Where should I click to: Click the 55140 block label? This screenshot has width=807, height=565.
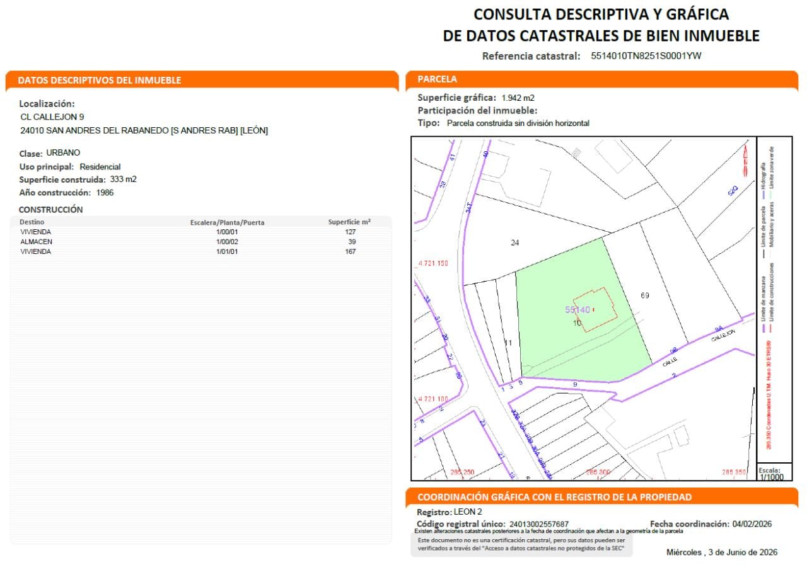pyautogui.click(x=578, y=309)
